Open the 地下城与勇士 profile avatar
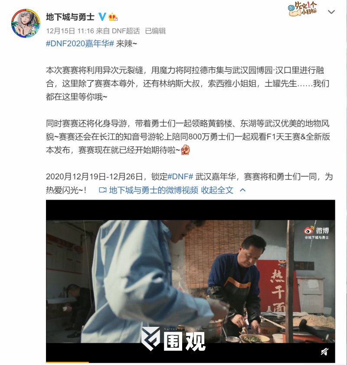The height and width of the screenshot is (365, 347). tap(26, 23)
